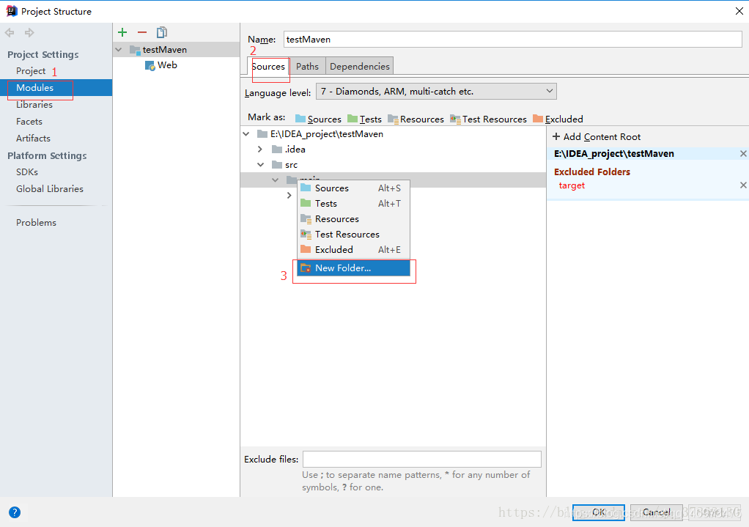Screen dimensions: 749x527
Task: Collapse the main folder row
Action: tap(275, 180)
